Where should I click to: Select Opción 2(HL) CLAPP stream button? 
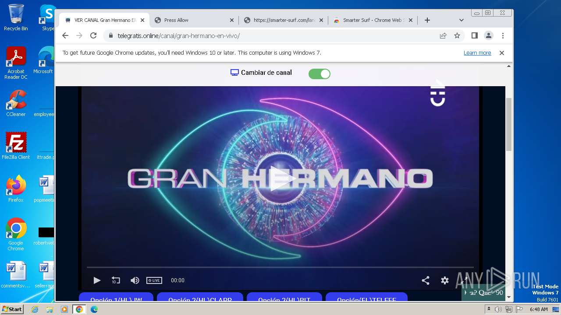point(200,297)
